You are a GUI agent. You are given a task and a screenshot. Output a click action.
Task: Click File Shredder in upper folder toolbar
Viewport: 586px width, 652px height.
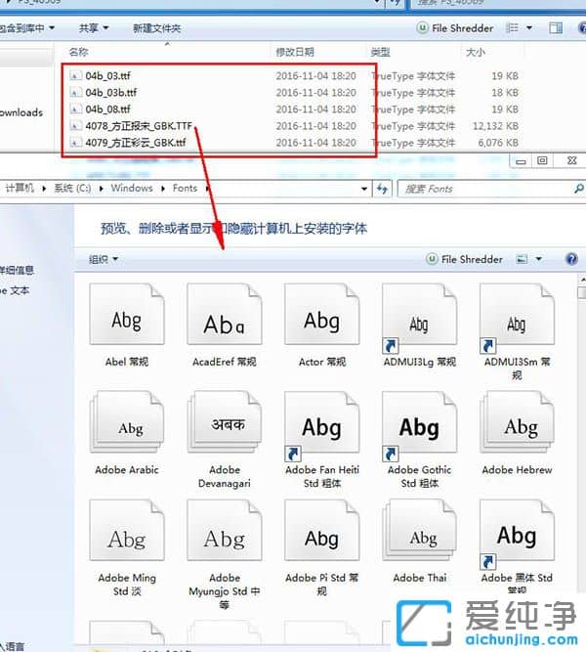[455, 28]
